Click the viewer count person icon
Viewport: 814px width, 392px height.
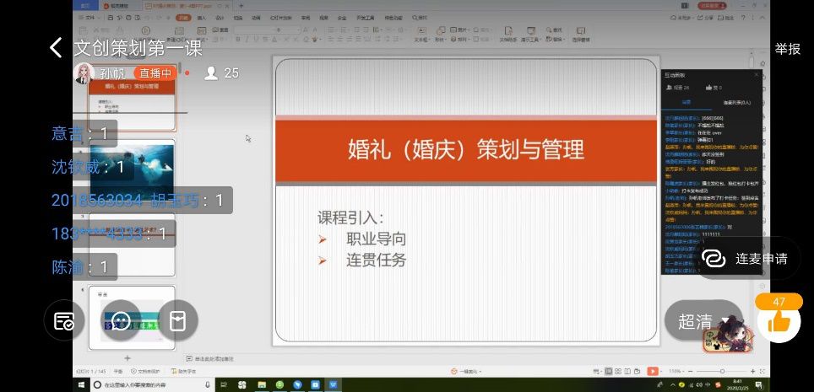[x=211, y=73]
